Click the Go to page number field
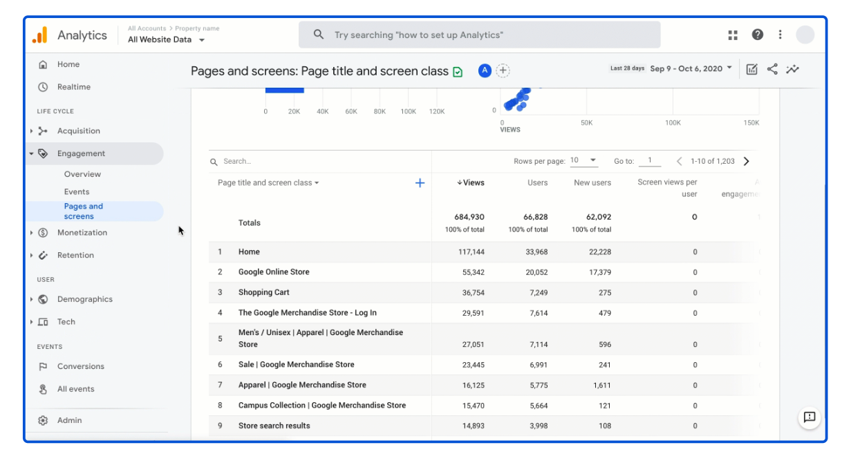The image size is (842, 454). coord(649,160)
